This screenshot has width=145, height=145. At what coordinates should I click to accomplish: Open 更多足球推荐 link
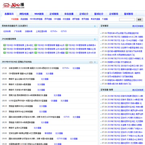(138, 26)
